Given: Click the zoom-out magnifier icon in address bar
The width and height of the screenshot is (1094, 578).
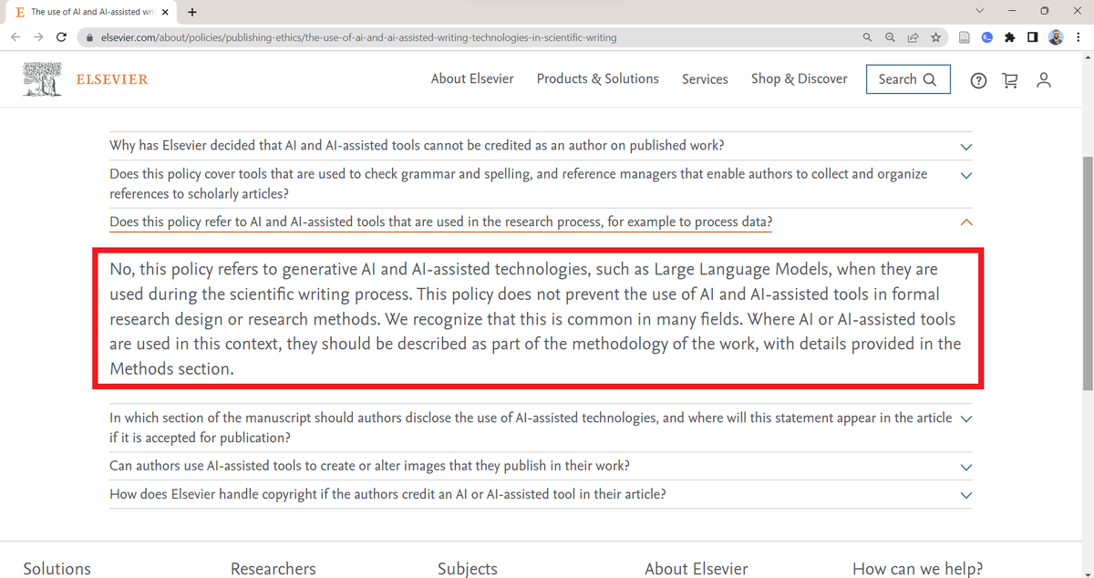Looking at the screenshot, I should [890, 37].
